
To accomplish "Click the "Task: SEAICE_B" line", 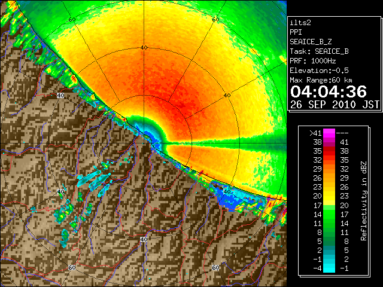I will (x=319, y=51).
